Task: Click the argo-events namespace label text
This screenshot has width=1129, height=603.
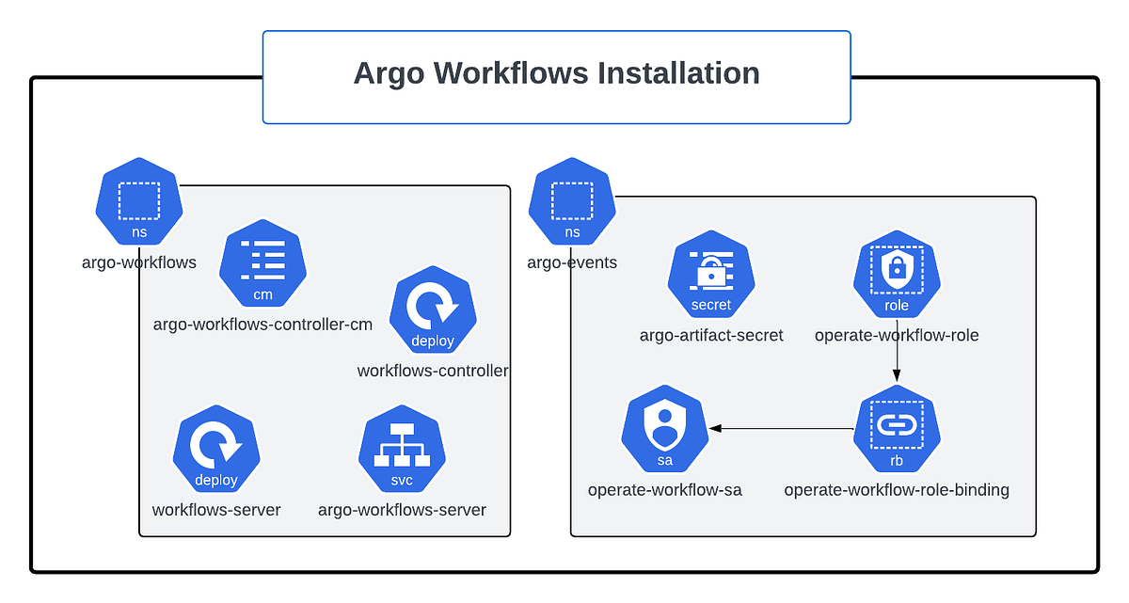Action: click(x=572, y=263)
